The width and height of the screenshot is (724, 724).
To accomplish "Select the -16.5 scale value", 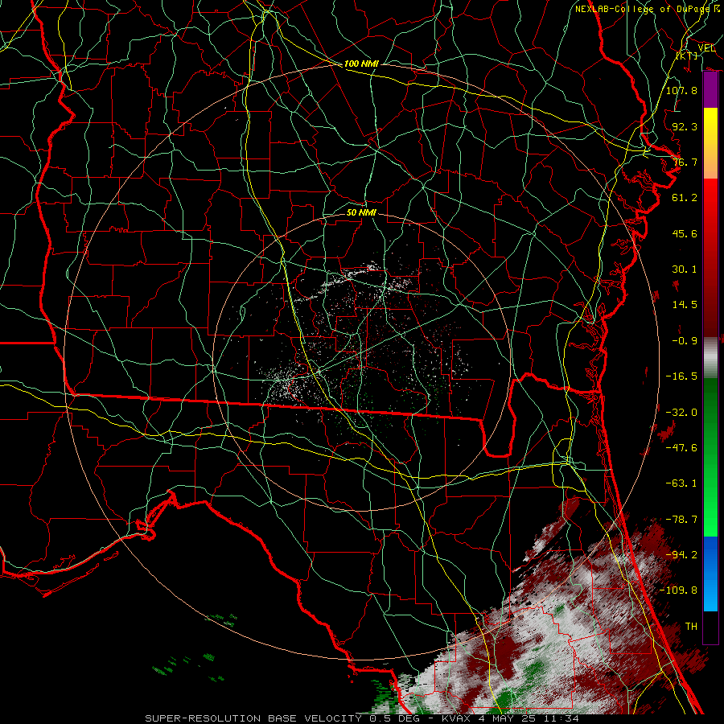I will (681, 376).
